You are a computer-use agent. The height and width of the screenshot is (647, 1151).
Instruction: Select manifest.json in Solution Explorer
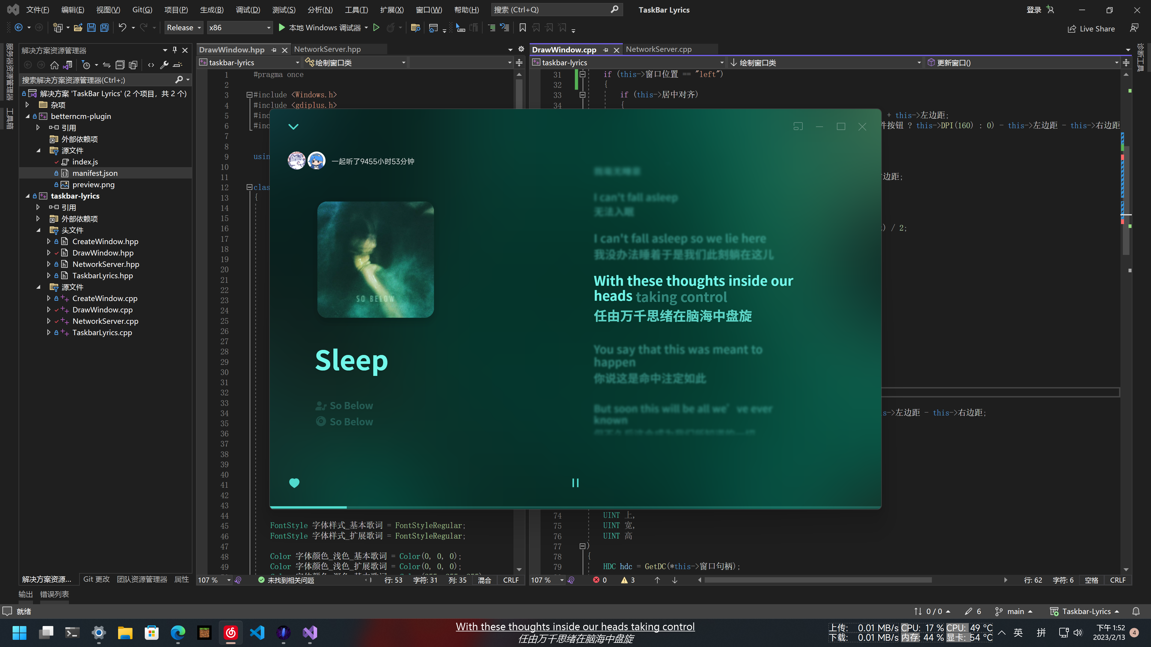click(95, 173)
